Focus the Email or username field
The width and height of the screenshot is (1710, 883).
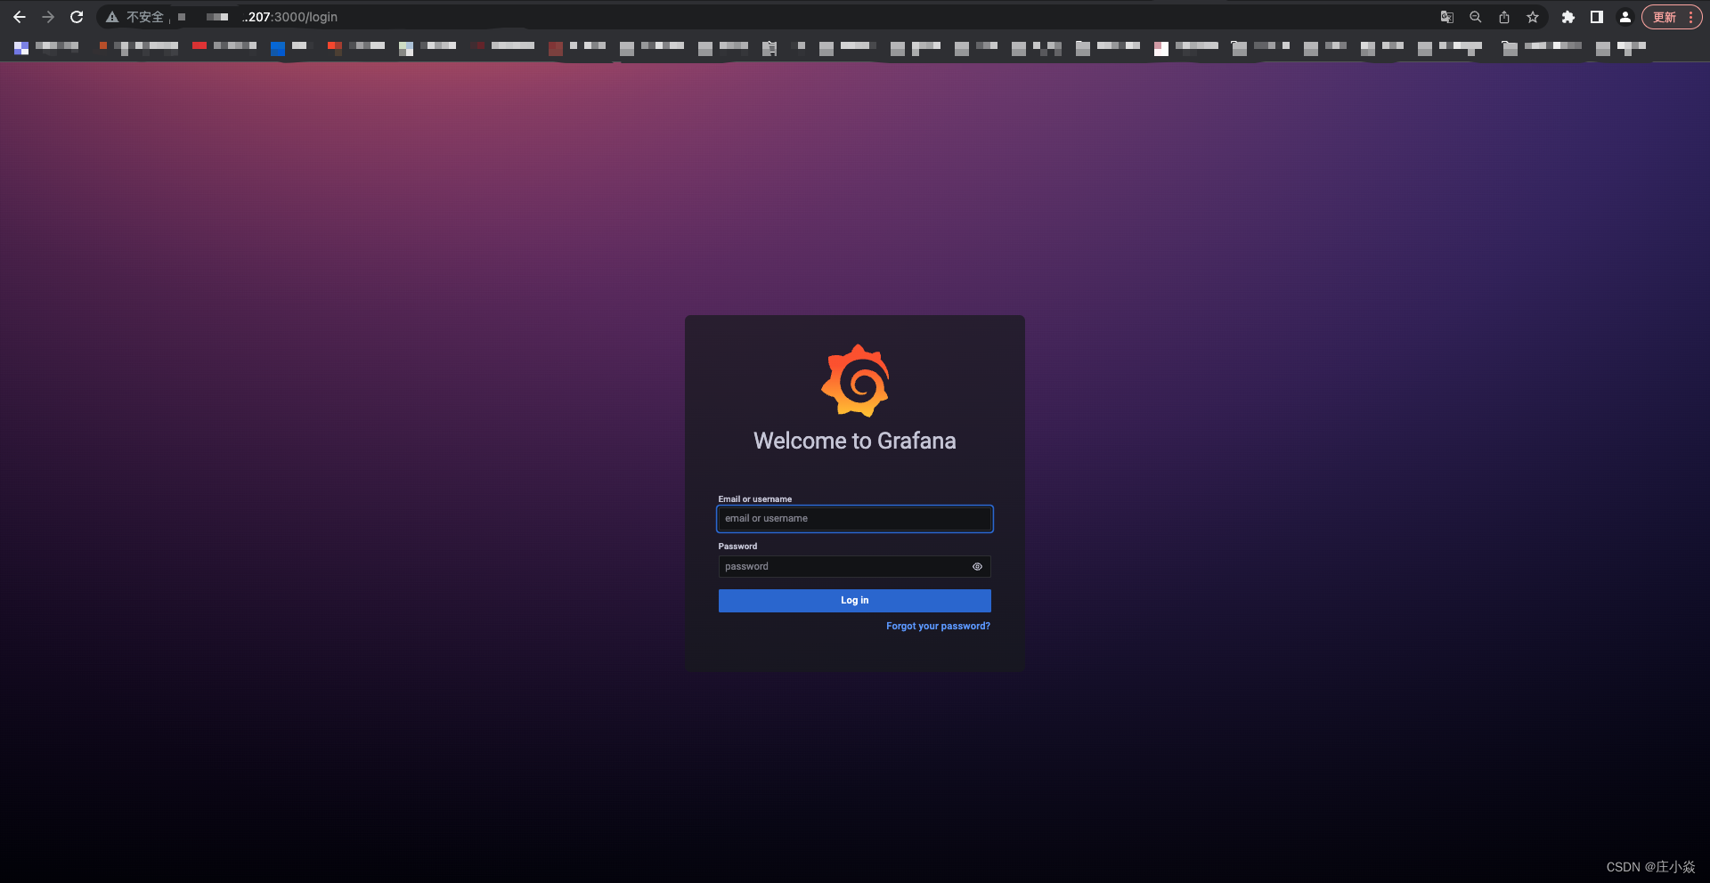pyautogui.click(x=855, y=519)
